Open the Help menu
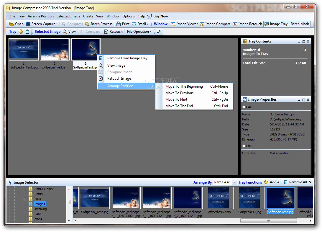This screenshot has height=232, width=322. (x=141, y=16)
